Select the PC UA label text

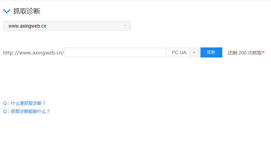pyautogui.click(x=179, y=52)
